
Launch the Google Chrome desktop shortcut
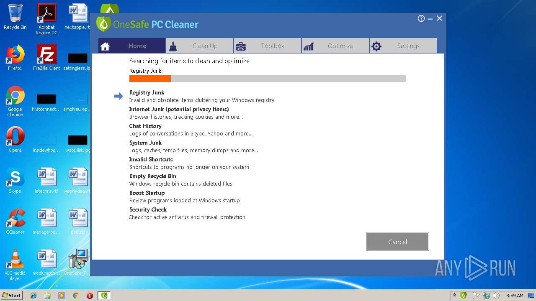[x=15, y=101]
